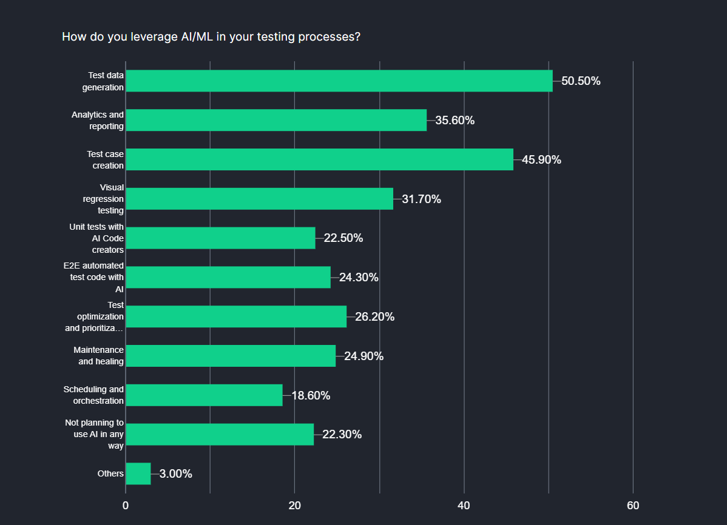
Task: Select the Not planning to use AI bar
Action: (220, 434)
